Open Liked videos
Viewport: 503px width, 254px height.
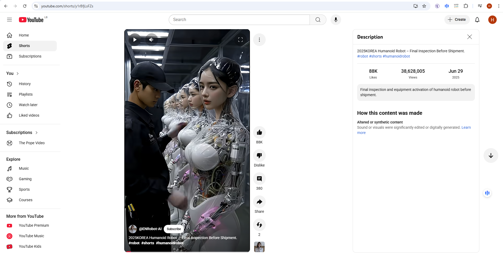tap(30, 115)
